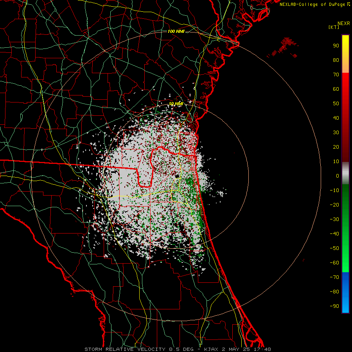Click the -50 value on the velocity scale

pyautogui.click(x=334, y=248)
